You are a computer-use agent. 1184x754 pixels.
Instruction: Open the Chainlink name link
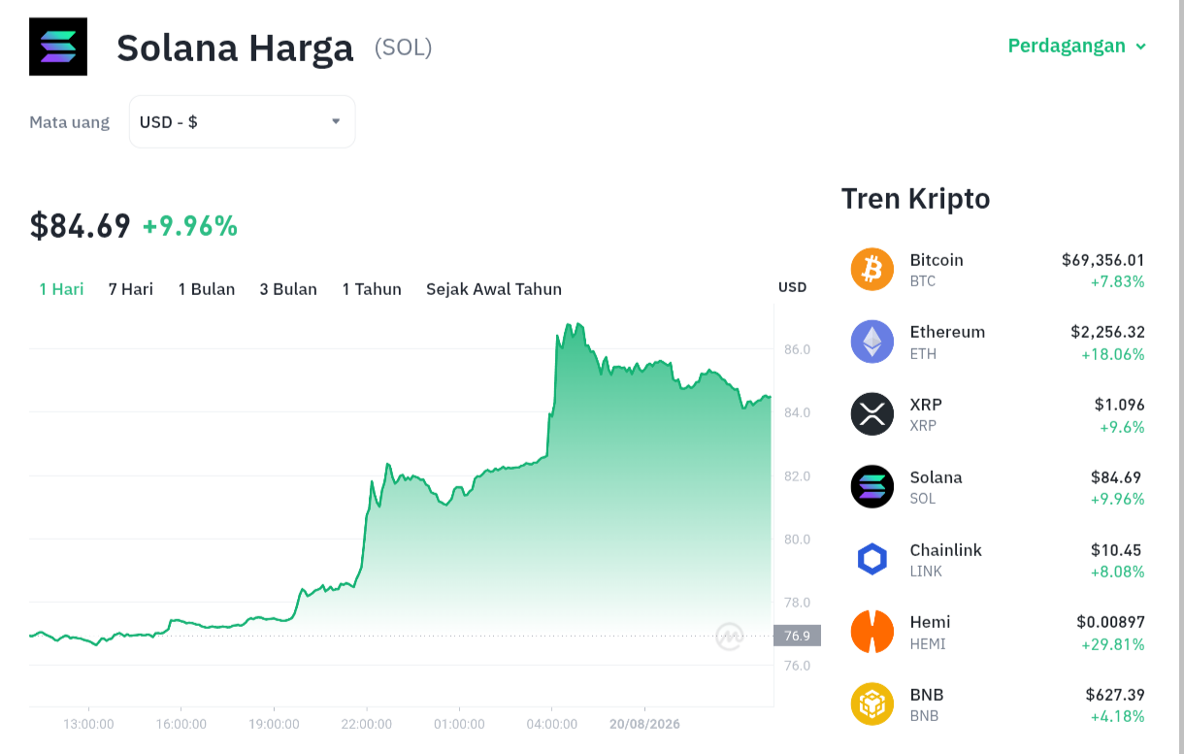coord(946,549)
